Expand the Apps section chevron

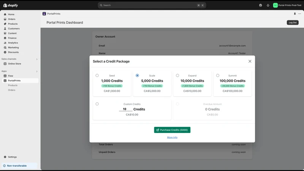coord(37,71)
